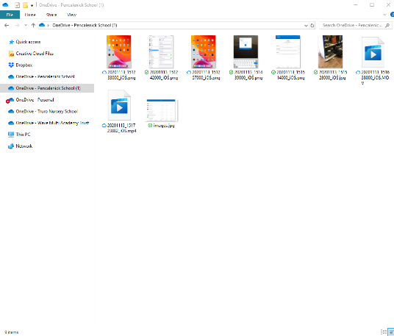394x336 pixels.
Task: Click the New Folder quick access icon
Action: click(x=25, y=5)
